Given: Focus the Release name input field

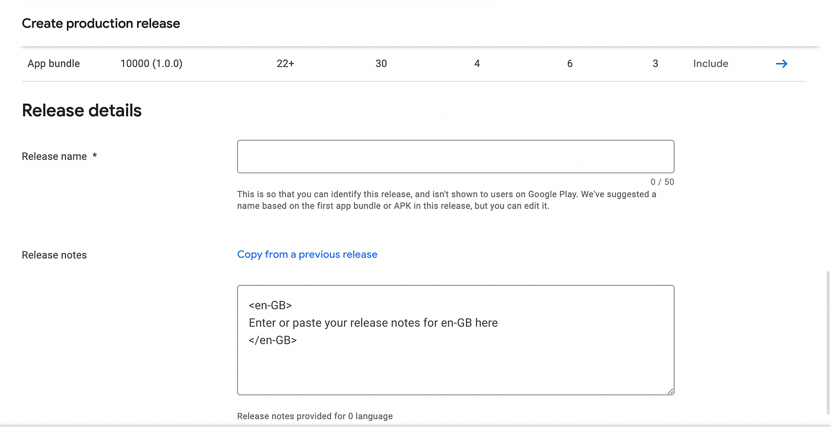Looking at the screenshot, I should point(456,156).
